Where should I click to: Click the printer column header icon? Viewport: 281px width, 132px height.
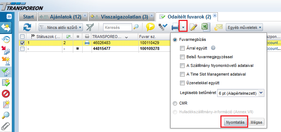click(x=87, y=37)
